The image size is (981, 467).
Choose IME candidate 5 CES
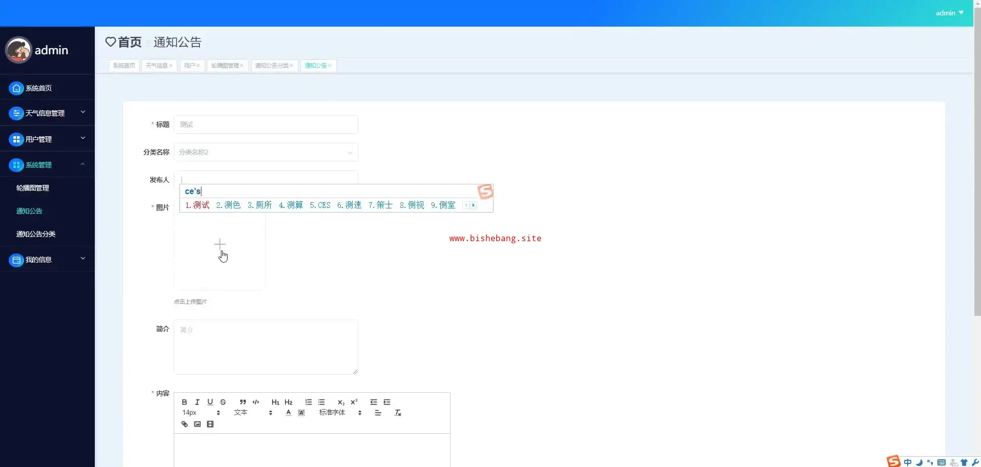click(x=320, y=205)
